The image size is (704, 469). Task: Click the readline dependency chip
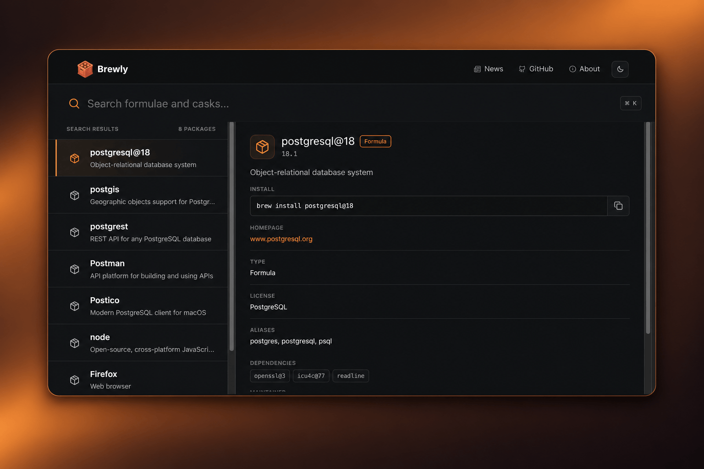[x=351, y=376]
